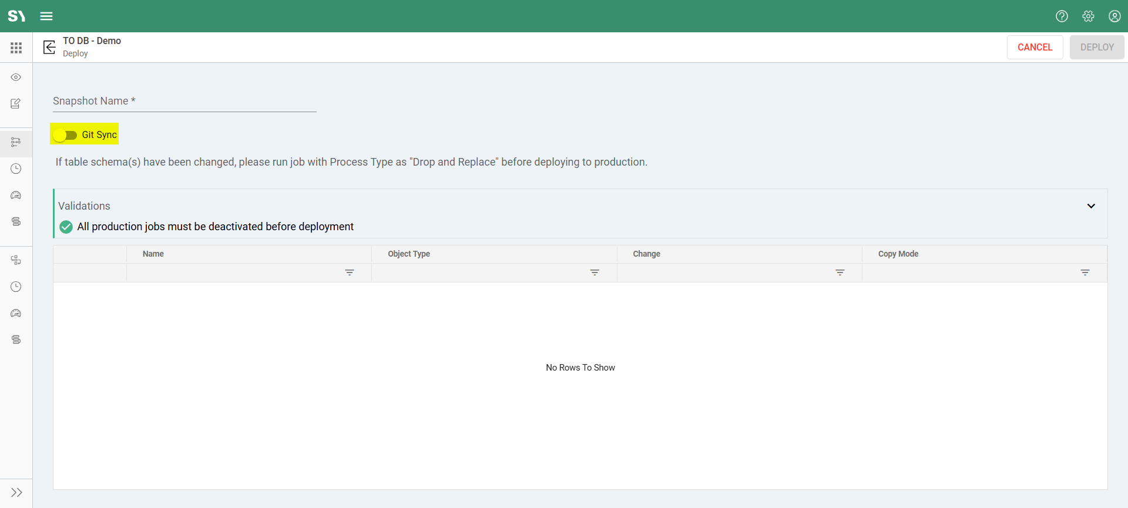This screenshot has height=508, width=1128.
Task: Open the user account profile icon
Action: [x=1114, y=16]
